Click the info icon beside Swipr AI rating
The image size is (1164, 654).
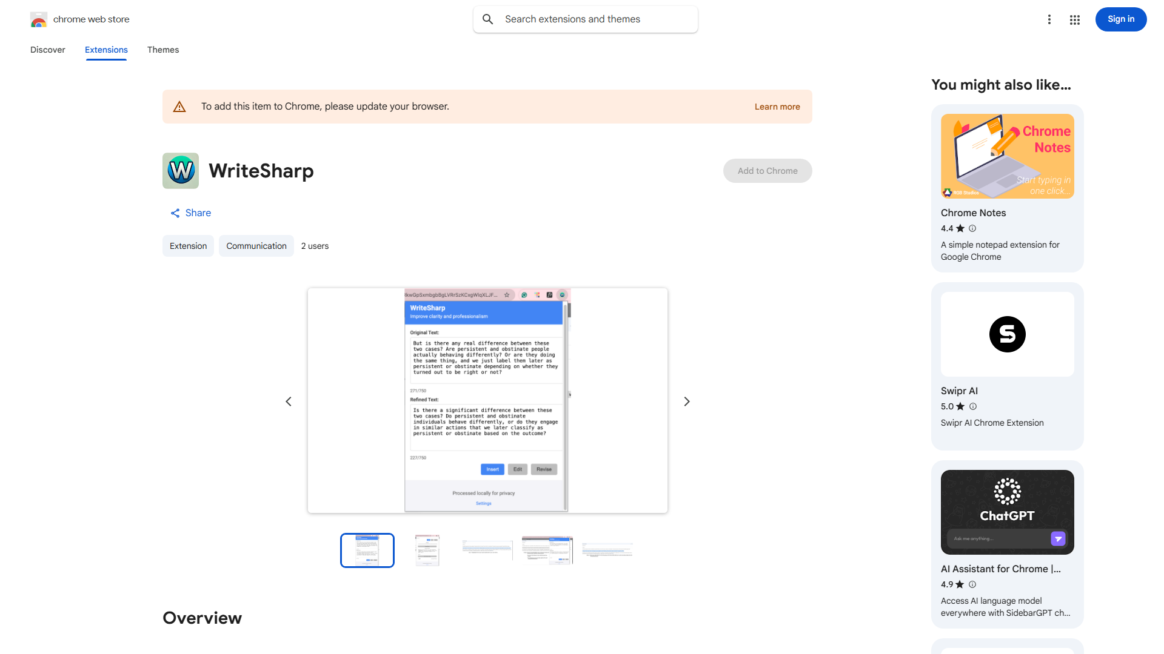[x=972, y=406]
